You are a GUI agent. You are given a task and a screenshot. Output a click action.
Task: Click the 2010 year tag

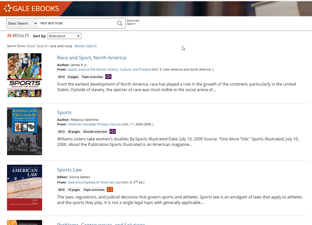[61, 190]
